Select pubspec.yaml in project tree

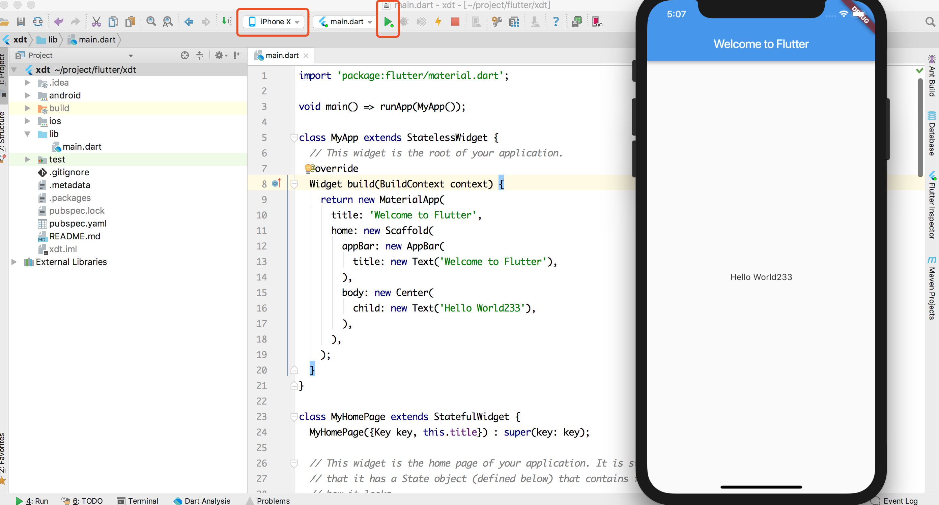pos(72,224)
